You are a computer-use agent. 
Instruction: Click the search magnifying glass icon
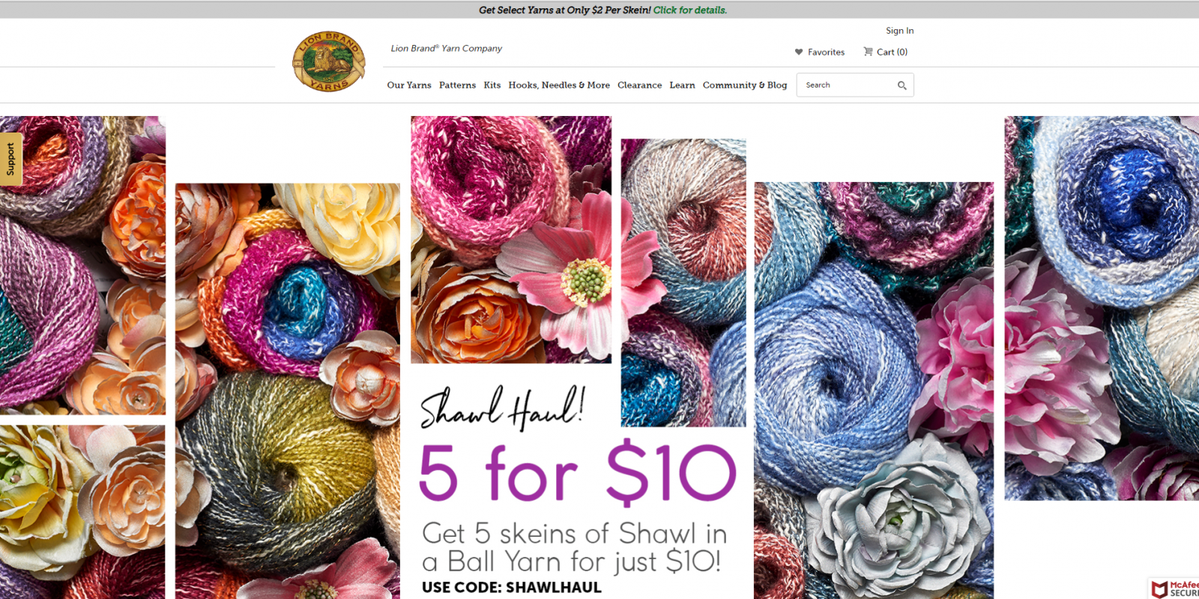[902, 85]
